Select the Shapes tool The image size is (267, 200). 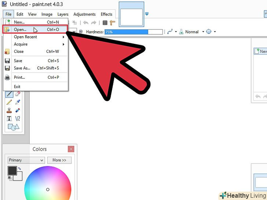(14, 127)
